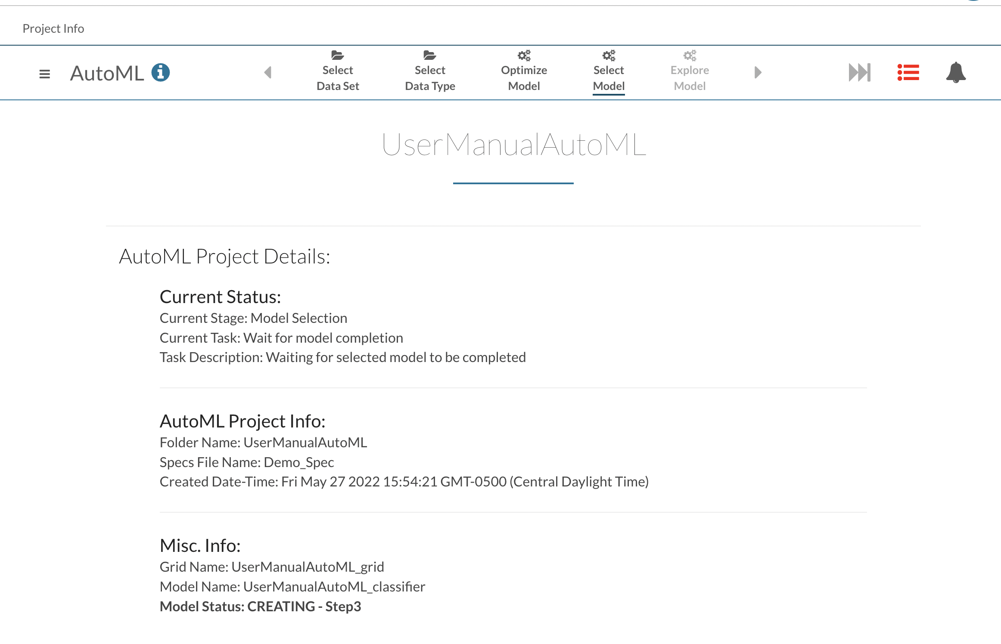The image size is (1001, 644).
Task: Go to the Select Data Type step
Action: tap(430, 78)
